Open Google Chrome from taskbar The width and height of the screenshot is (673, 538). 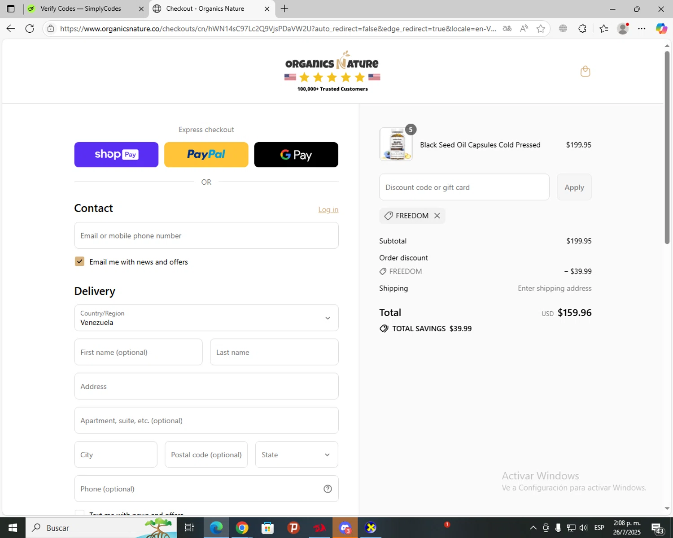[x=242, y=528]
